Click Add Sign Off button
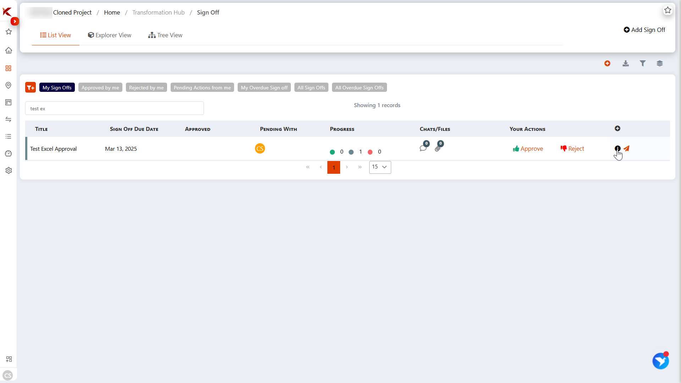The width and height of the screenshot is (681, 383). tap(644, 30)
